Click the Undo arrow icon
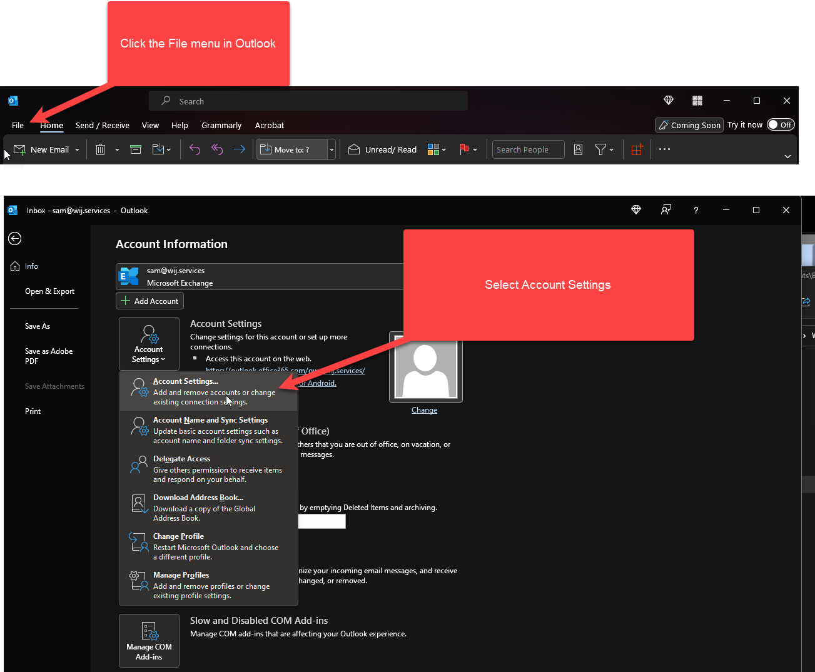Viewport: 815px width, 672px height. (195, 149)
